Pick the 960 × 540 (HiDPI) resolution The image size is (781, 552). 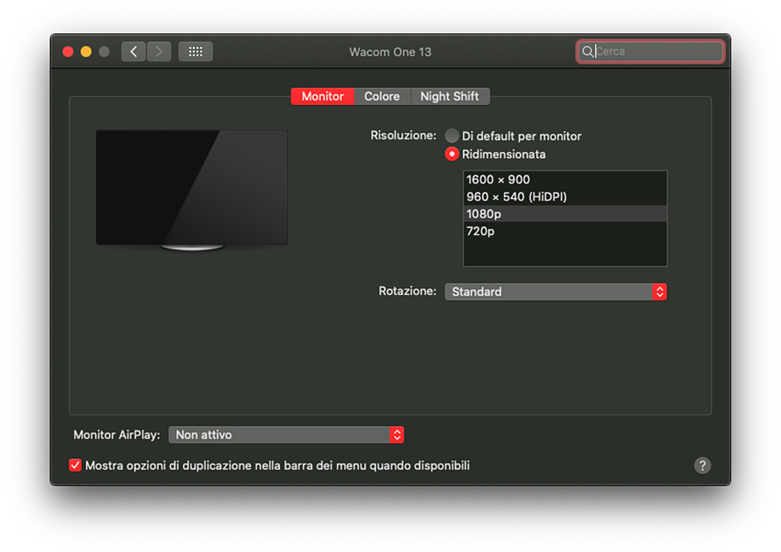click(565, 197)
